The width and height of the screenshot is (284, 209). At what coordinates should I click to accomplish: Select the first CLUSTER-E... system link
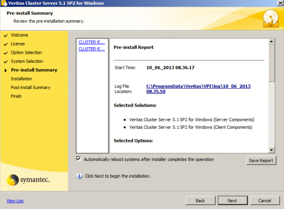tap(92, 42)
